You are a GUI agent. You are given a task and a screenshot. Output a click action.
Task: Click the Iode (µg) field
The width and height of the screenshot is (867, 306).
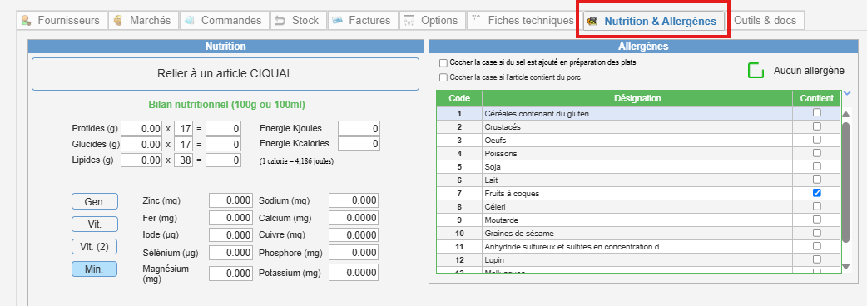pos(231,235)
